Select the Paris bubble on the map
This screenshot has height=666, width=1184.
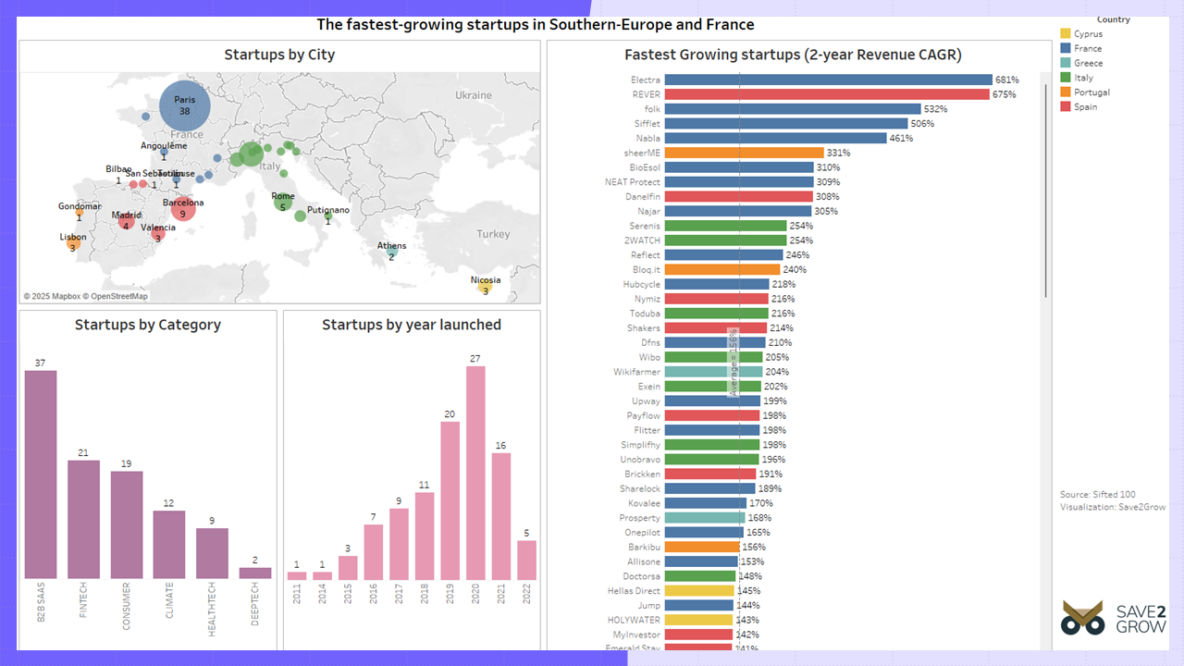185,106
